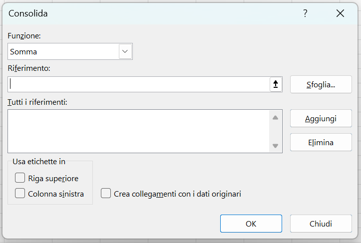The width and height of the screenshot is (361, 243).
Task: Tick the Colonna sinistra checkbox
Action: tap(20, 193)
